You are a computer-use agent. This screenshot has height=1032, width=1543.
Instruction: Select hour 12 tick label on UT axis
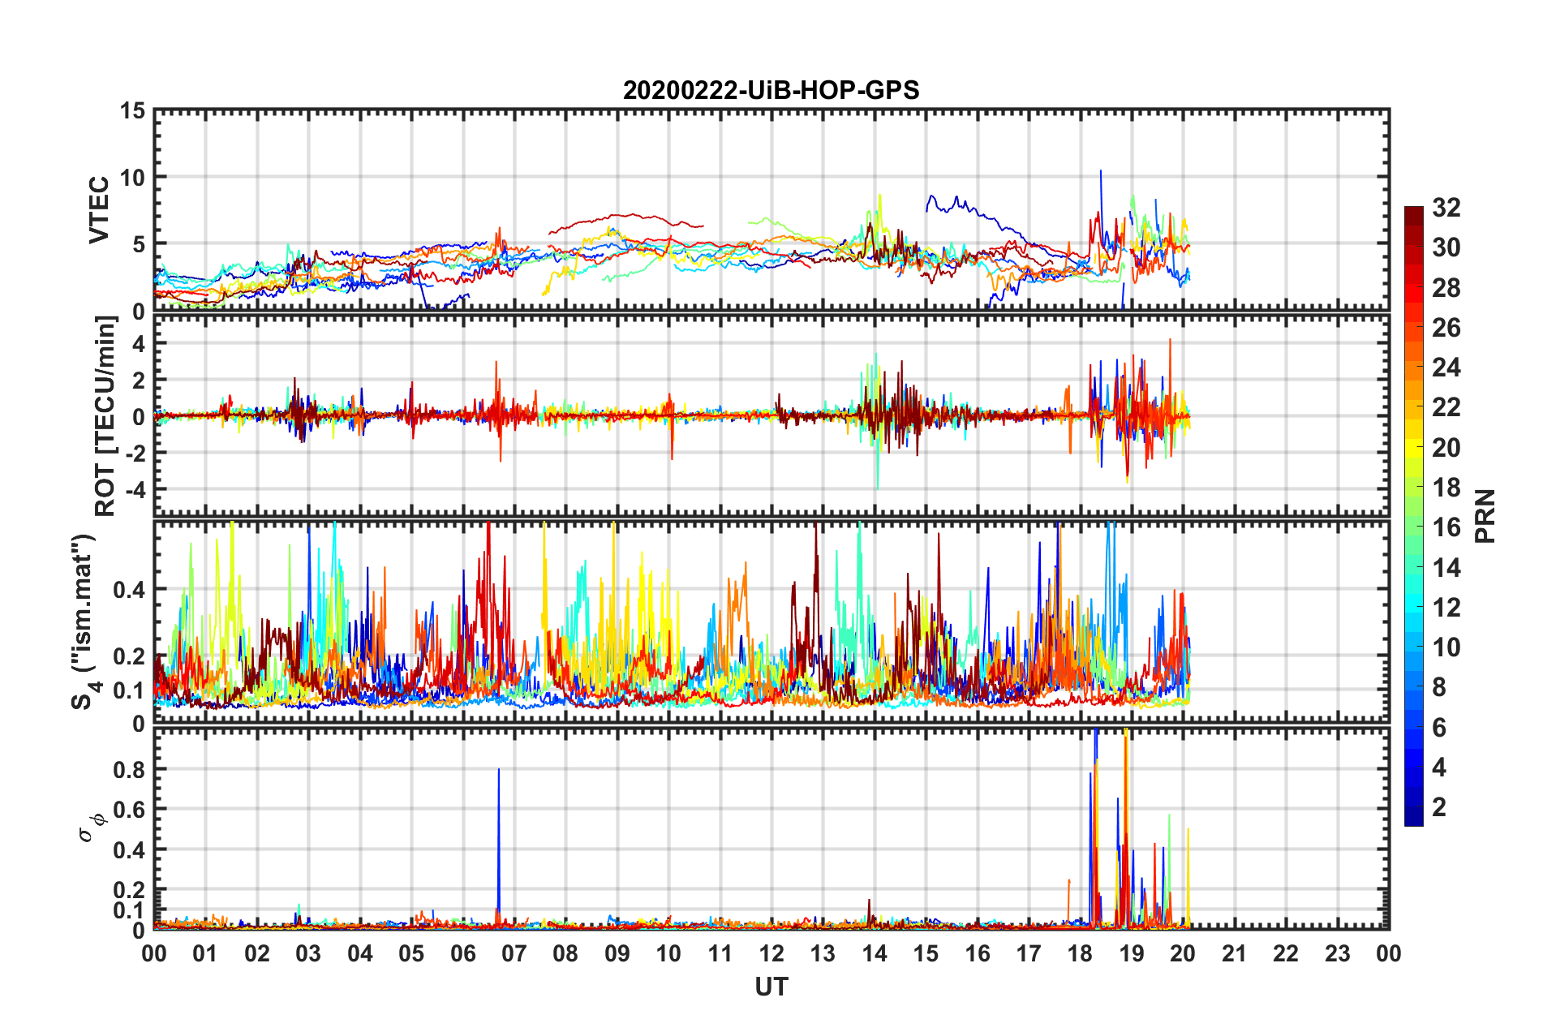pyautogui.click(x=771, y=953)
